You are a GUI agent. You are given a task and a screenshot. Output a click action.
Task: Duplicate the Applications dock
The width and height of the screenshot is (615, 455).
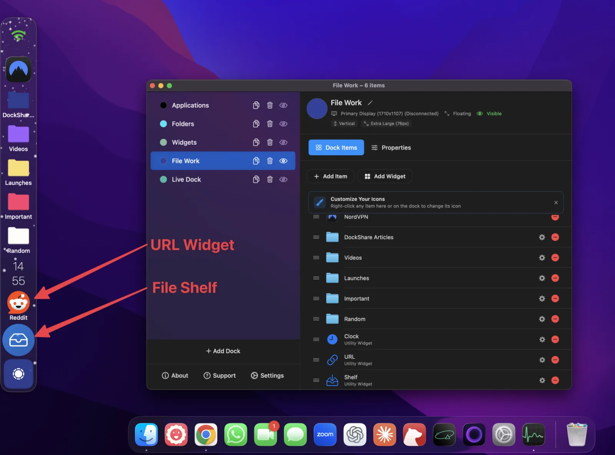(x=256, y=105)
